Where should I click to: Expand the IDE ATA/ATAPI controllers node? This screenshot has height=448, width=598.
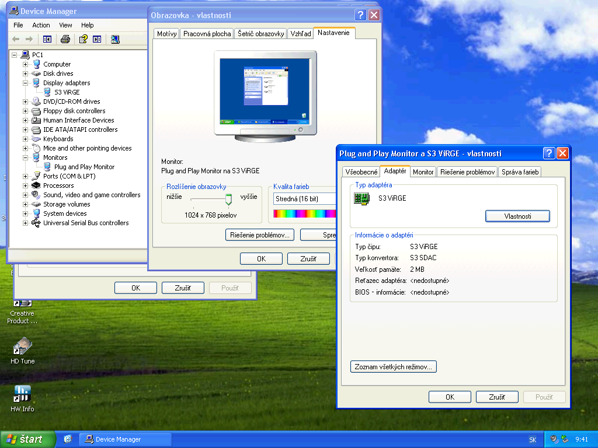tap(25, 129)
